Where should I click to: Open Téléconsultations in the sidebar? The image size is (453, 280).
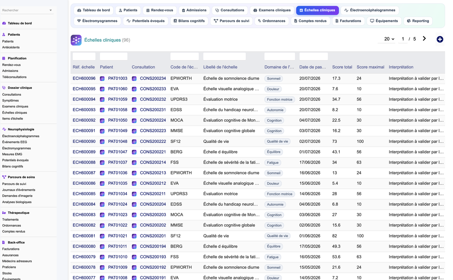(14, 77)
